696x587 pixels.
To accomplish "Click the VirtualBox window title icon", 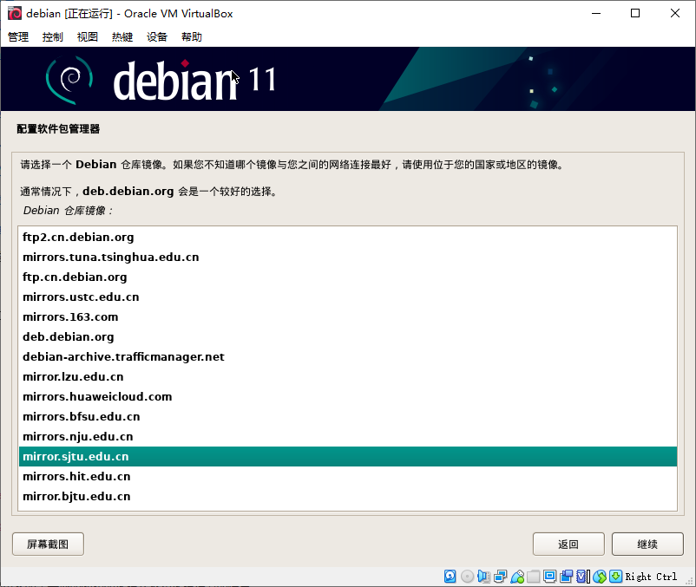I will (14, 13).
